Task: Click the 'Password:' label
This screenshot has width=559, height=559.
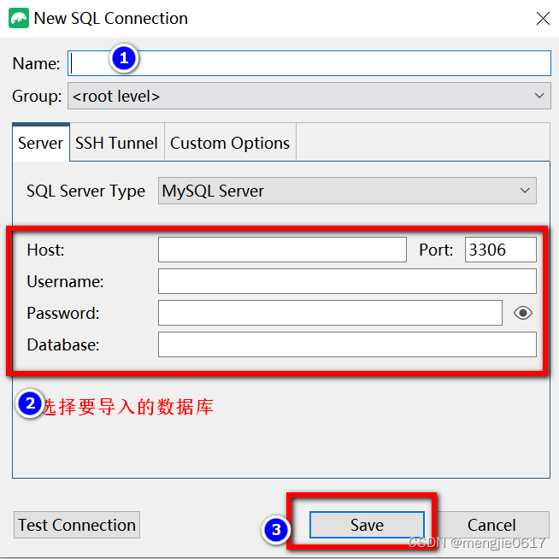Action: (x=63, y=313)
